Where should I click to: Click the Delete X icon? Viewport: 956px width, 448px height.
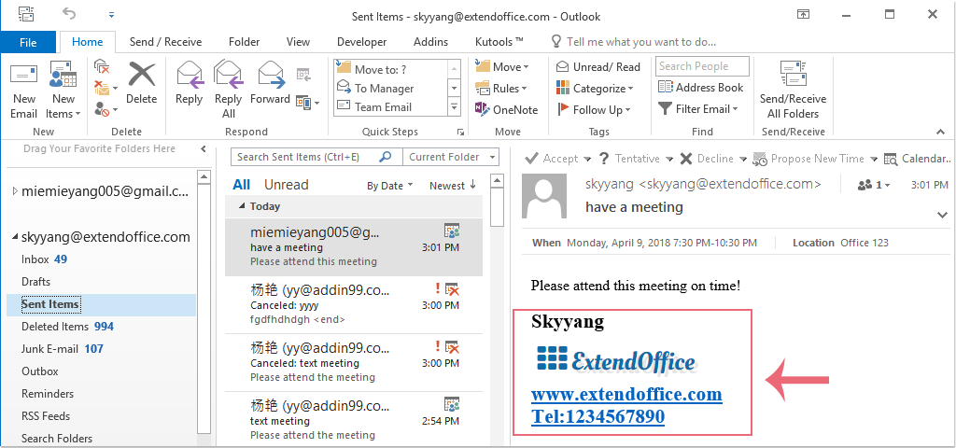(142, 75)
